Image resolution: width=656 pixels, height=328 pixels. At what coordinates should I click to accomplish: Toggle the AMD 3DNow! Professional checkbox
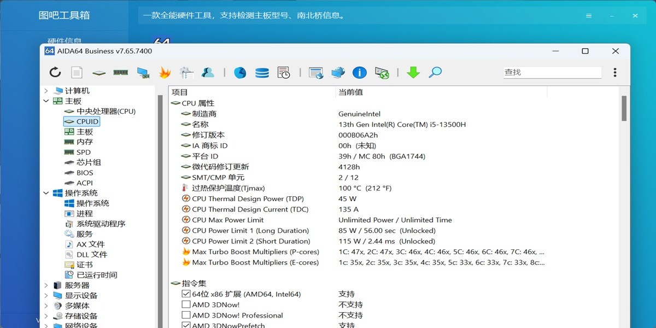click(187, 315)
